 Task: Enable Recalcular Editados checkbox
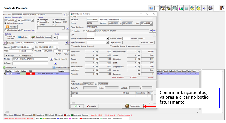pos(6,37)
